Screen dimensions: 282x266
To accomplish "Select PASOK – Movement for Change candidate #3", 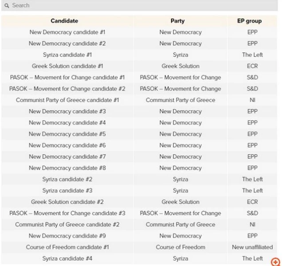I will click(x=67, y=213).
